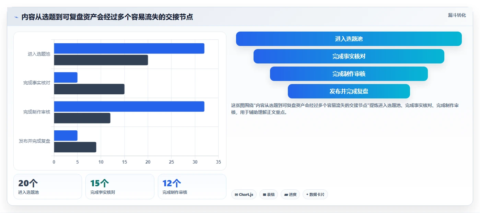Click the blue bar for 完成制作审核
480x213 pixels.
(x=129, y=106)
